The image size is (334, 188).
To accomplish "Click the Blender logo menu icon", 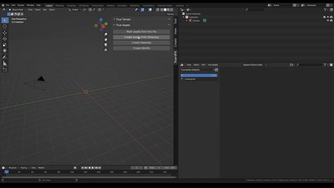I will click(x=3, y=5).
